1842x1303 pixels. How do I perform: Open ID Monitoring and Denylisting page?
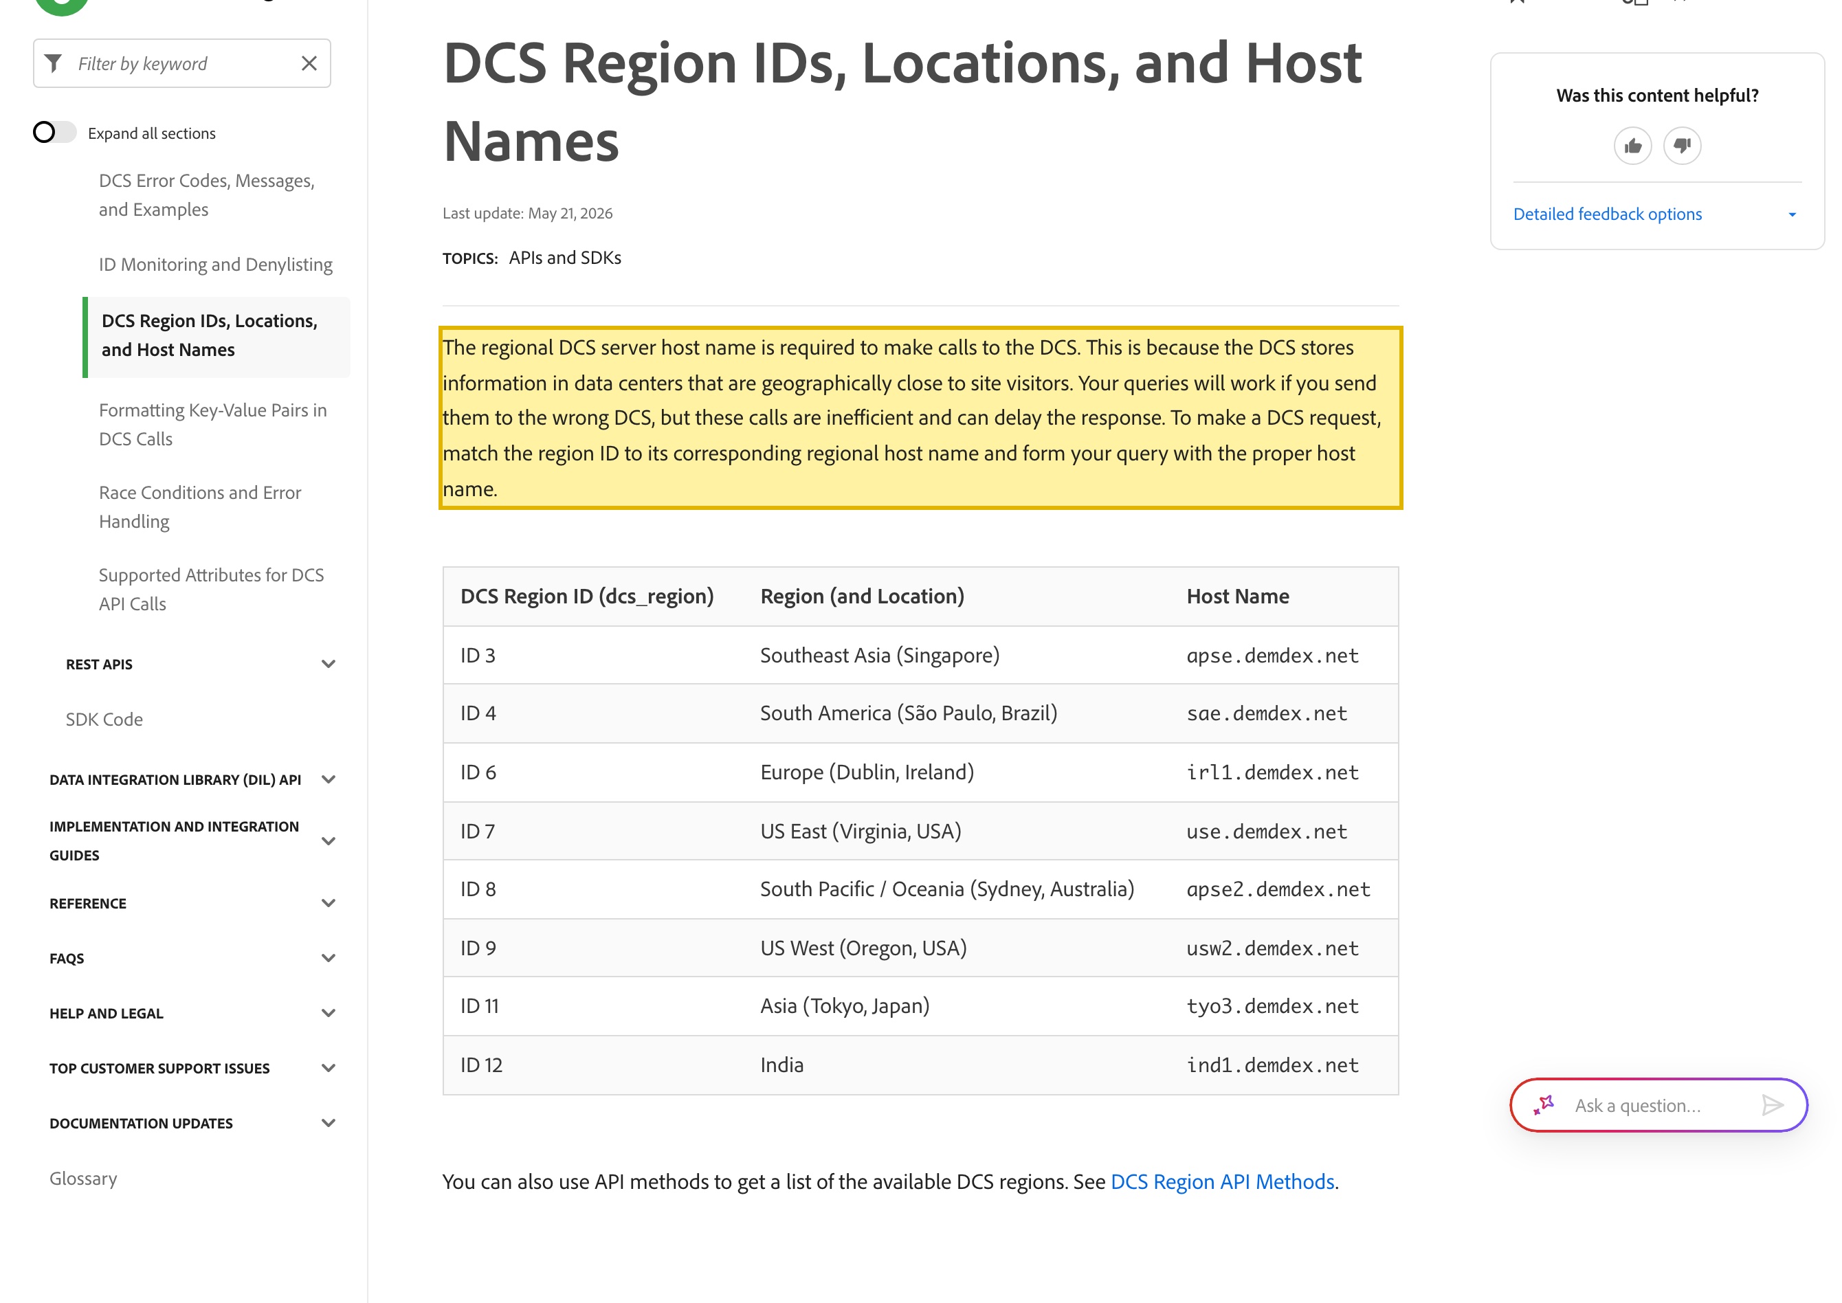(x=216, y=264)
